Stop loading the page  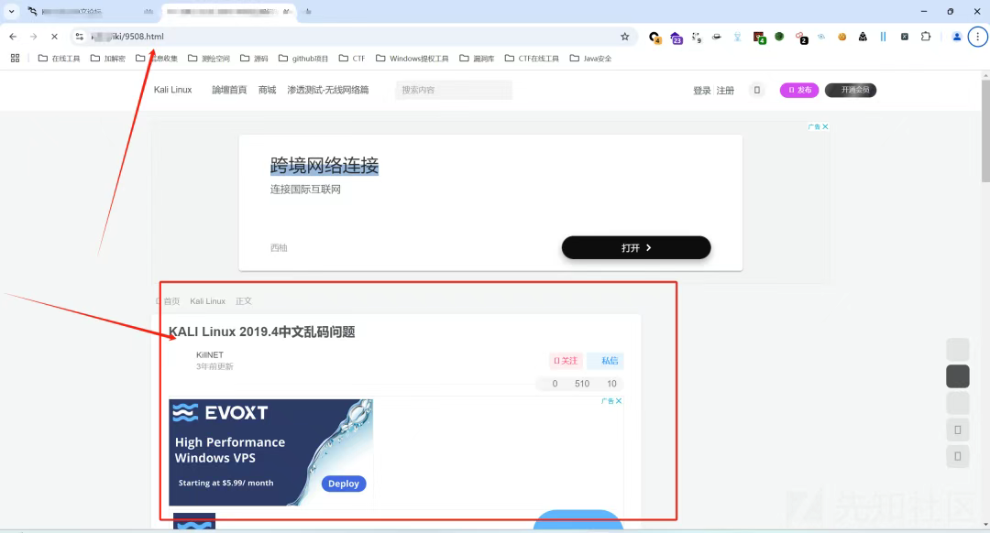pos(54,37)
